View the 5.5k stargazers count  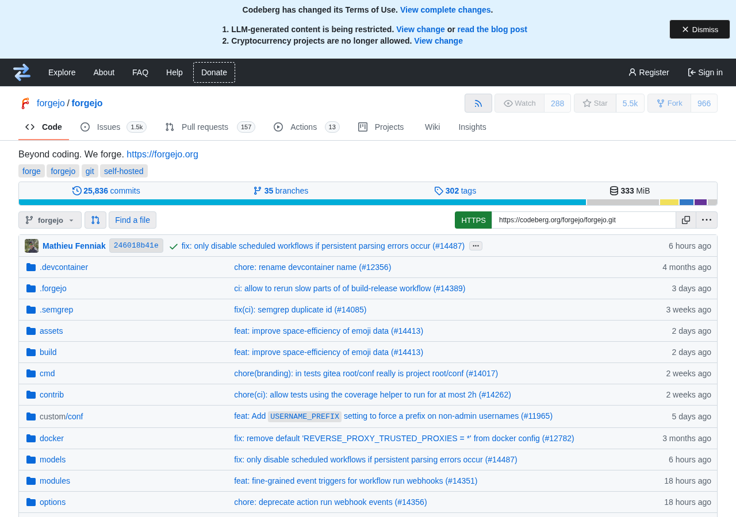coord(630,103)
